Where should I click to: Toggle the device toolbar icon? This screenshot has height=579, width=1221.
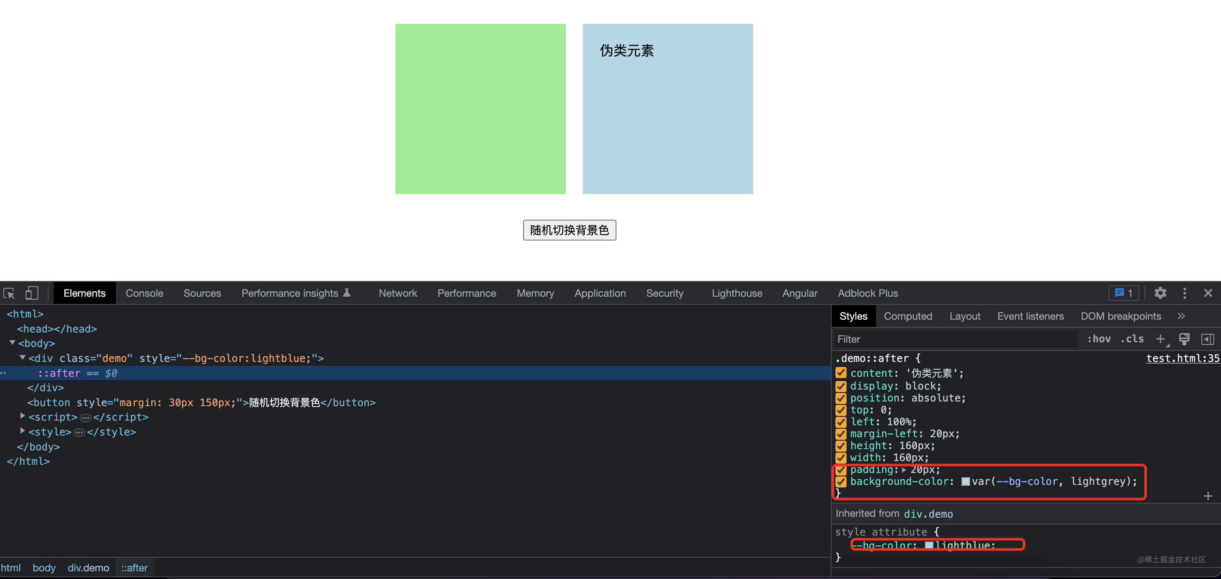(32, 293)
